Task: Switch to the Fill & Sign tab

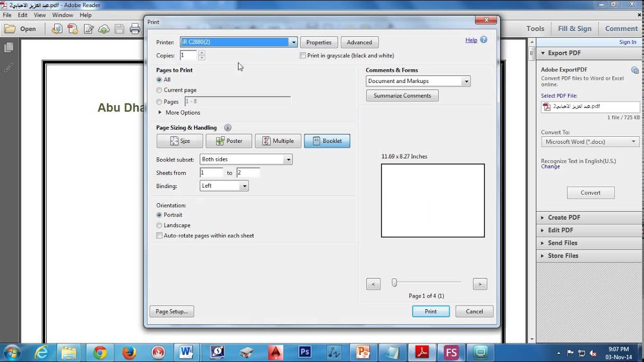Action: 575,29
